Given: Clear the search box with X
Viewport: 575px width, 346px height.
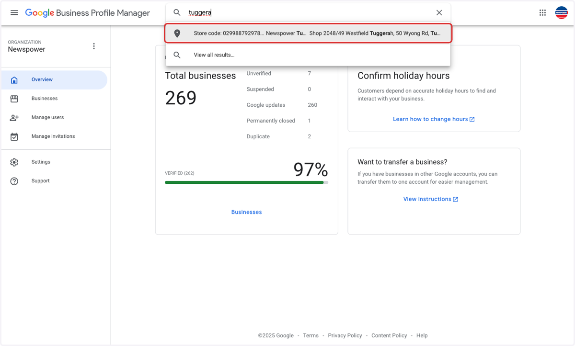Looking at the screenshot, I should pyautogui.click(x=439, y=13).
